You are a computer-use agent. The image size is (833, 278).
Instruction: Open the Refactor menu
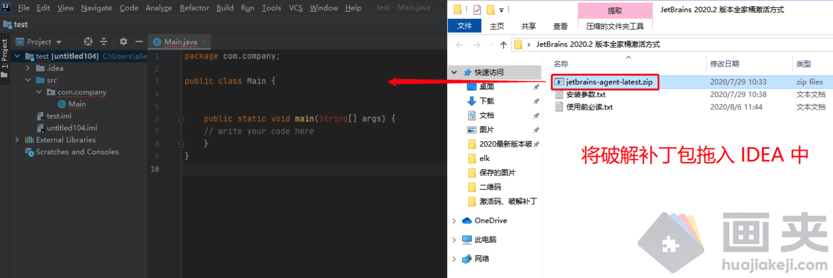tap(194, 8)
